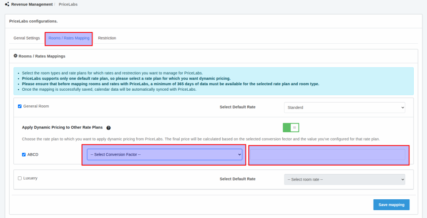Click the gear icon beside Rooms / Rates Mappings
The image size is (427, 218).
[x=15, y=56]
